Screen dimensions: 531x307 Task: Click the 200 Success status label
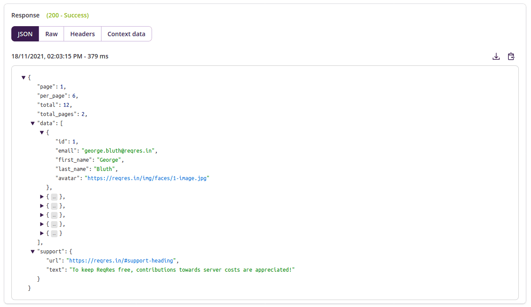click(x=67, y=15)
